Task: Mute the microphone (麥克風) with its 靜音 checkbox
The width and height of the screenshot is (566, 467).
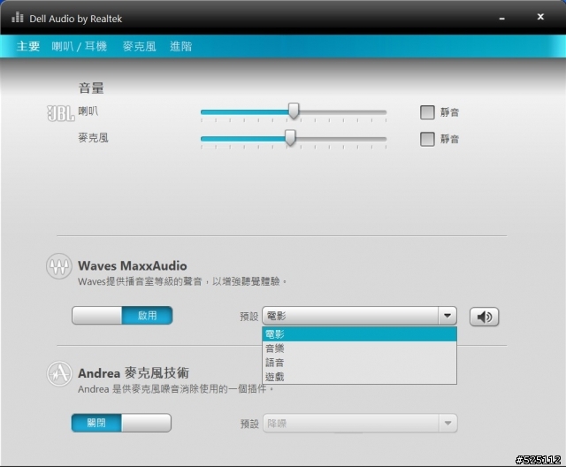Action: pyautogui.click(x=427, y=139)
